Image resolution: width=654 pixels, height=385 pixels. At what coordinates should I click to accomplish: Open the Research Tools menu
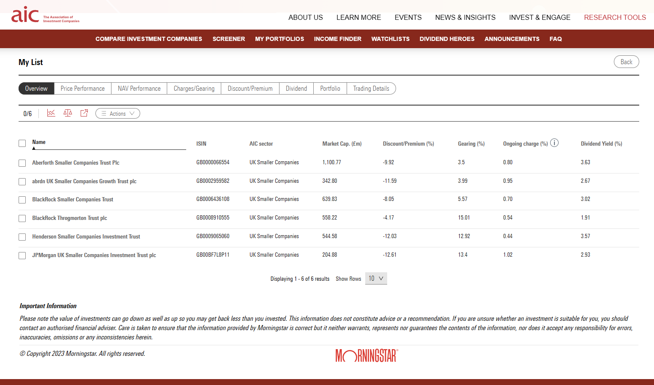click(x=615, y=17)
